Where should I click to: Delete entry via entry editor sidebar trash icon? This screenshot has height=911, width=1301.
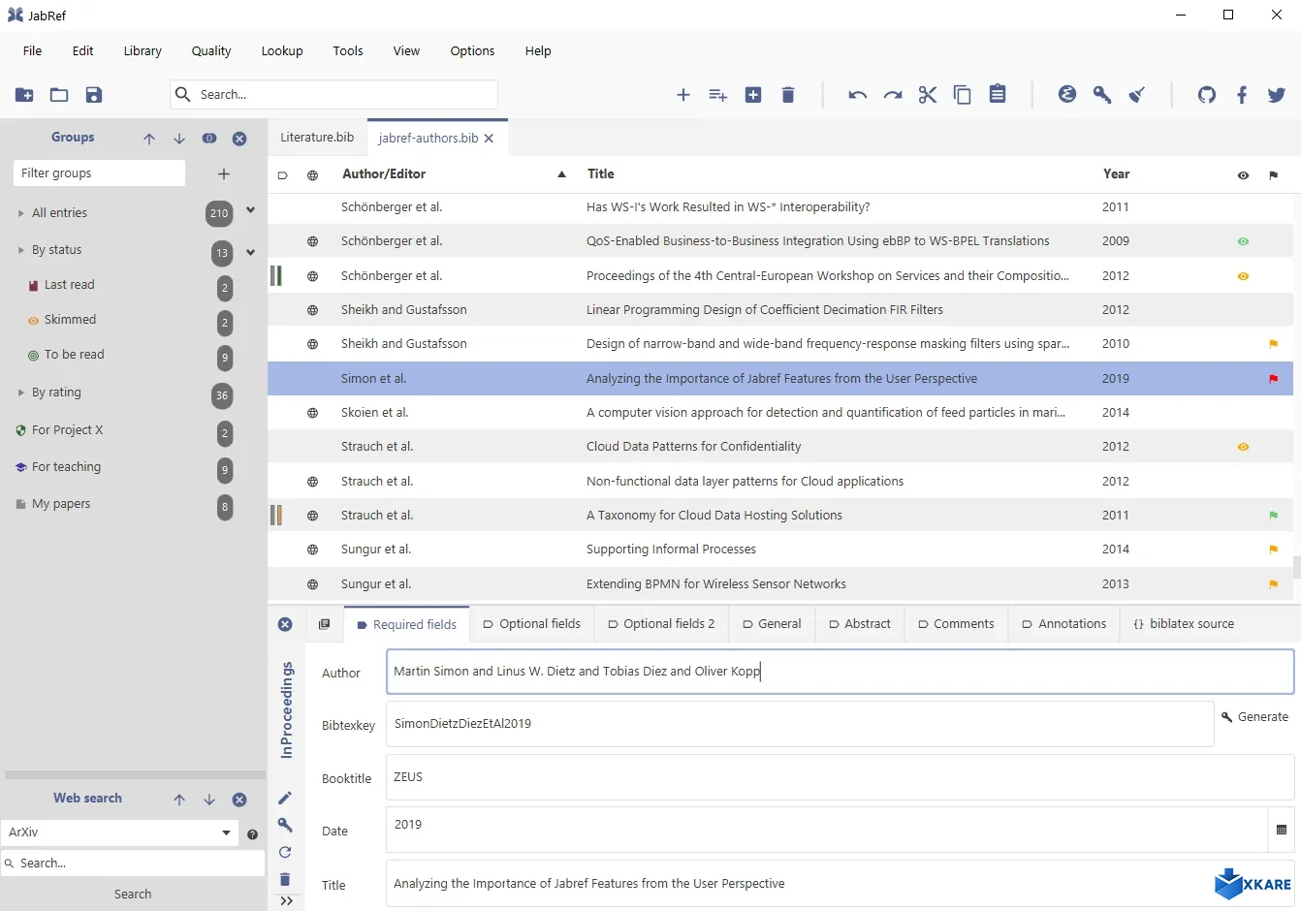[285, 879]
